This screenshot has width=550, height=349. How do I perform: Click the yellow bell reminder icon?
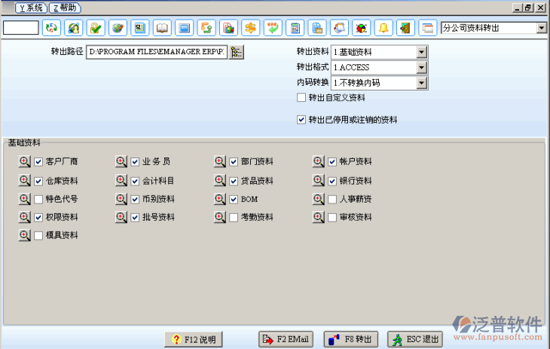(x=383, y=28)
